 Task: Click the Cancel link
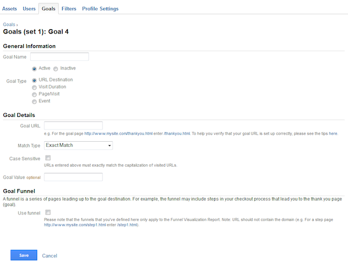49,256
